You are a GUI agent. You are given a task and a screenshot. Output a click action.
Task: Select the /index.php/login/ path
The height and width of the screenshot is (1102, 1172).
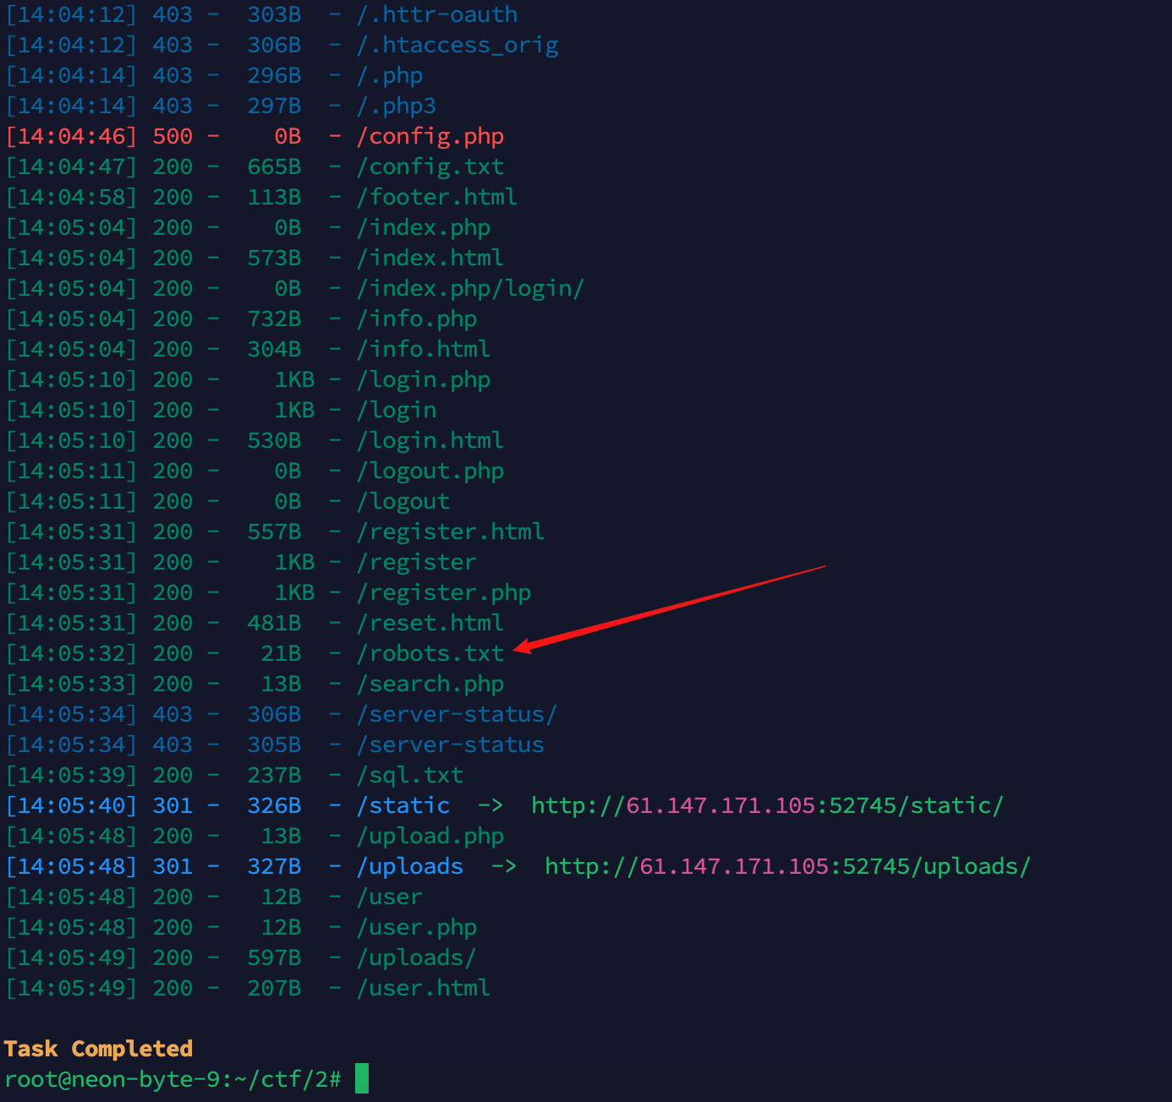470,287
